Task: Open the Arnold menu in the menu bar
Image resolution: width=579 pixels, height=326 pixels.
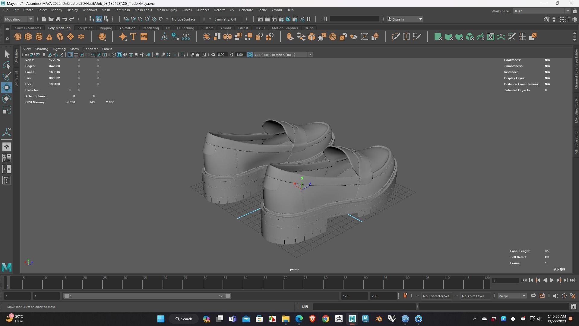Action: [276, 10]
